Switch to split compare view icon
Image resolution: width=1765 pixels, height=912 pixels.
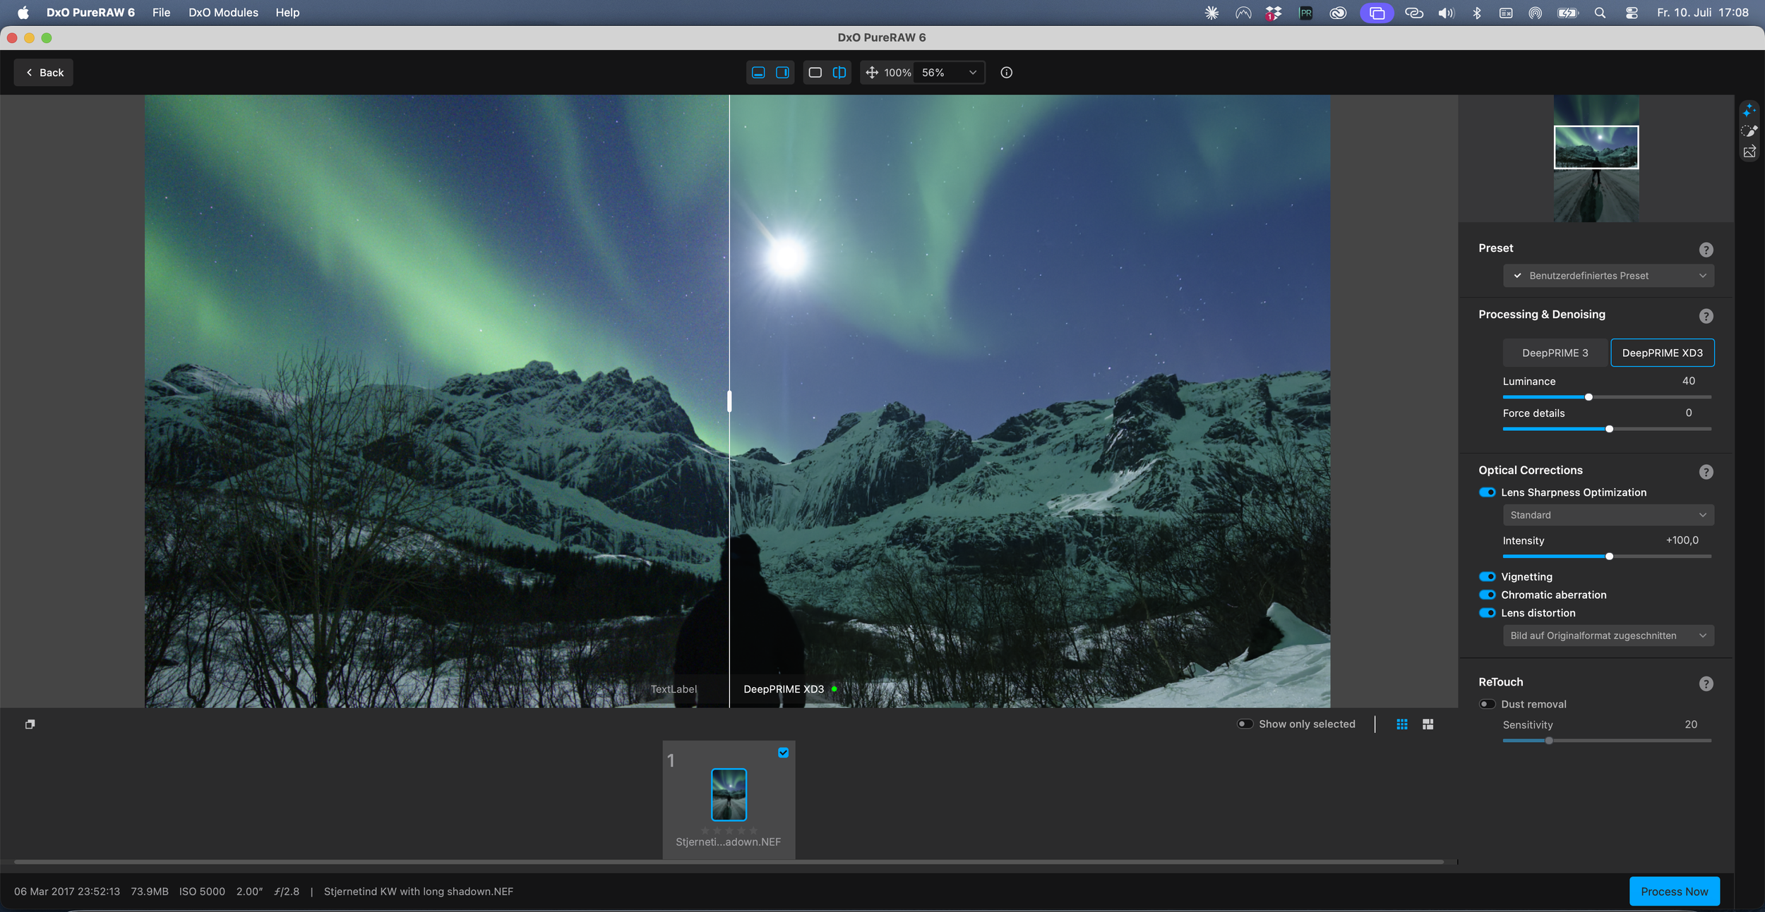tap(839, 73)
